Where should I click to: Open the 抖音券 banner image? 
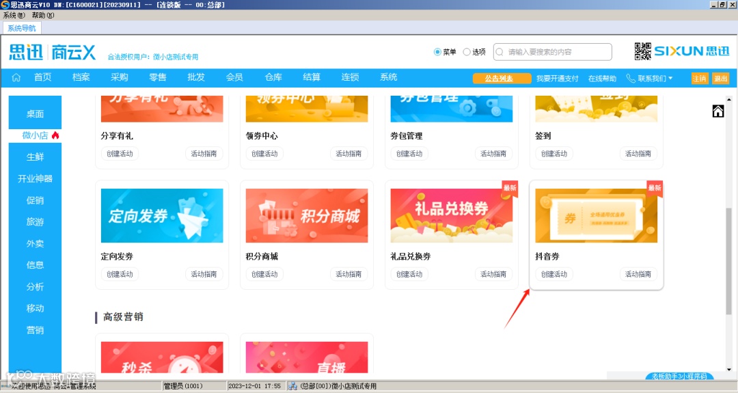click(x=597, y=215)
